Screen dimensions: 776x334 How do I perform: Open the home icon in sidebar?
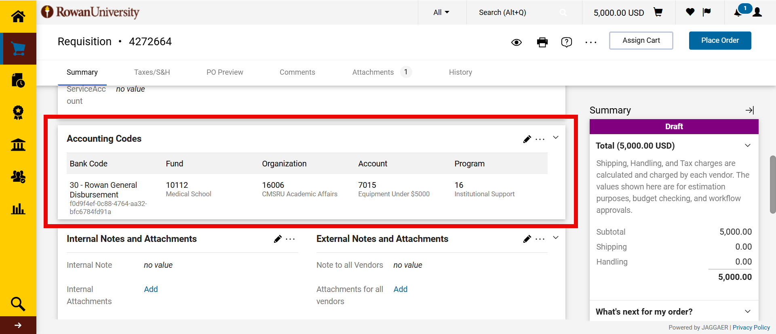pyautogui.click(x=18, y=17)
